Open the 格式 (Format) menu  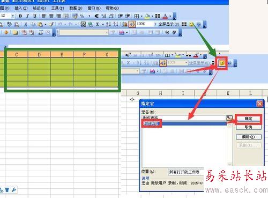39,8
